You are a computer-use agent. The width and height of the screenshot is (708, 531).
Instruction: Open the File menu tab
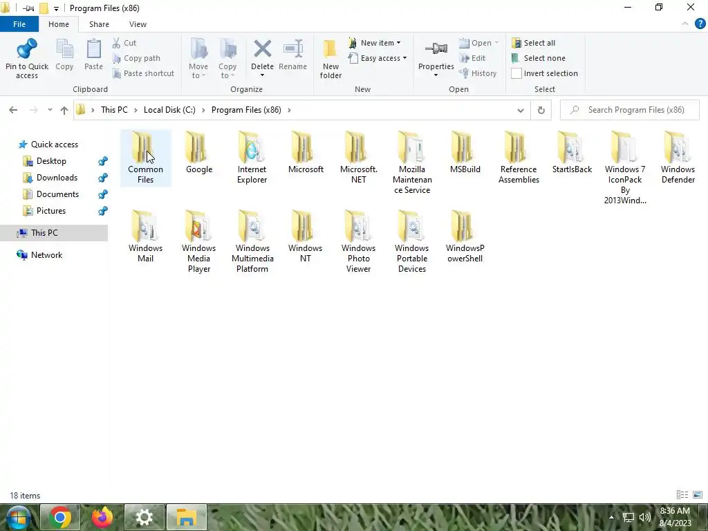pyautogui.click(x=19, y=24)
